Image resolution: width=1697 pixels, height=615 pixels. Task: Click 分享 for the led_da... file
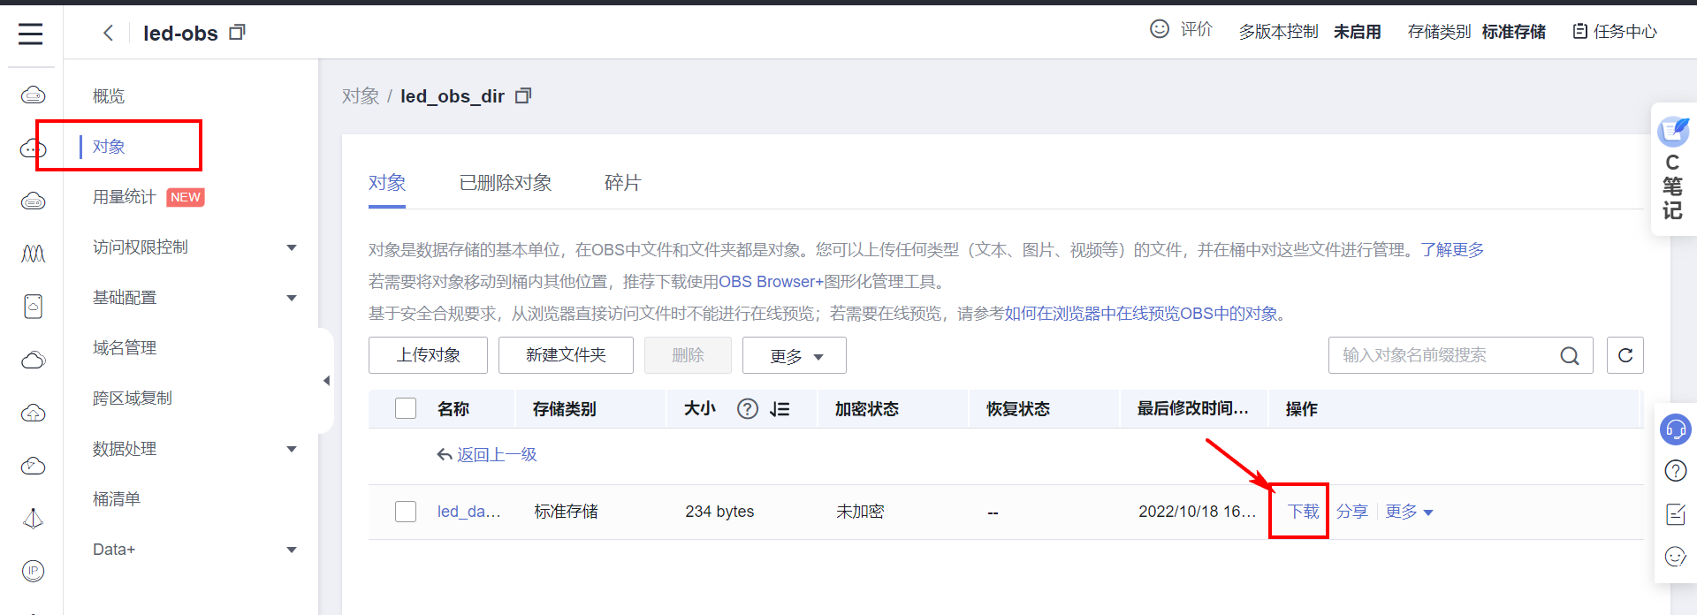(x=1352, y=512)
